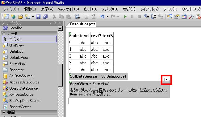Open the ツール(T) menu
201x117 pixels.
(x=170, y=9)
